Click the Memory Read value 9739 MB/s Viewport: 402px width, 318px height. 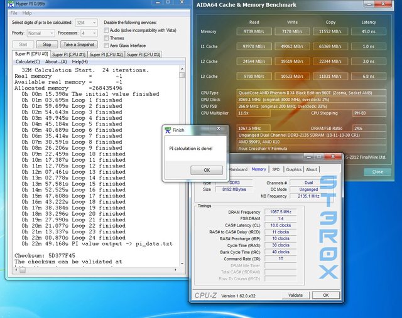(254, 31)
